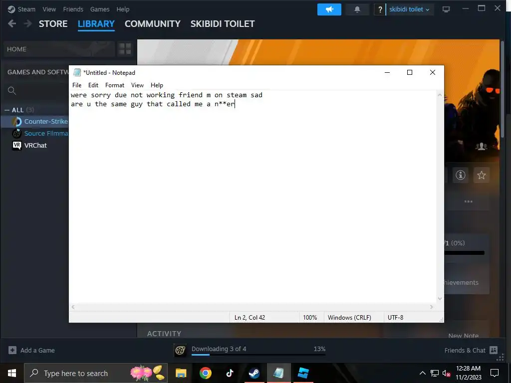Open the SKIBIDI TOILET profile tab
This screenshot has height=383, width=511.
223,24
